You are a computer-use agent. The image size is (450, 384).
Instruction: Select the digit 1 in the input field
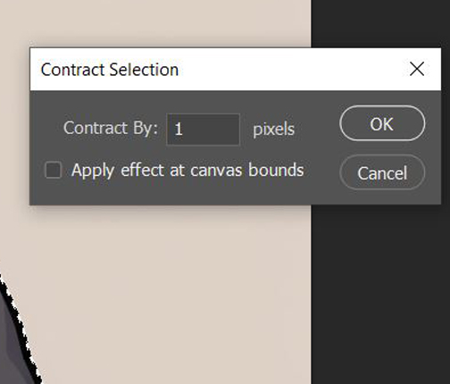coord(179,129)
